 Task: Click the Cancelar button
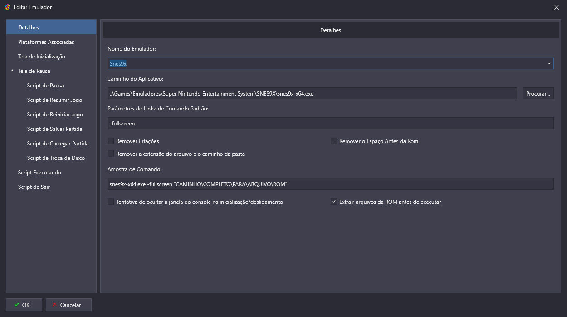pos(68,305)
